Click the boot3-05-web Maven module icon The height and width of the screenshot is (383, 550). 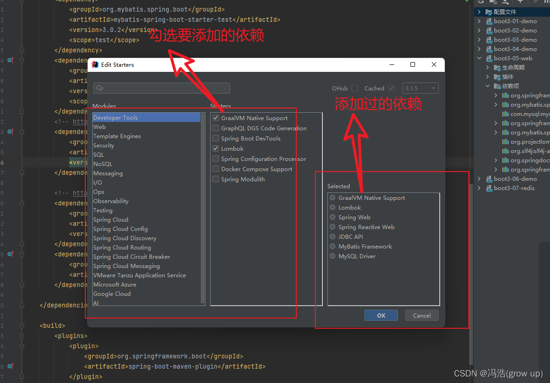[x=489, y=58]
